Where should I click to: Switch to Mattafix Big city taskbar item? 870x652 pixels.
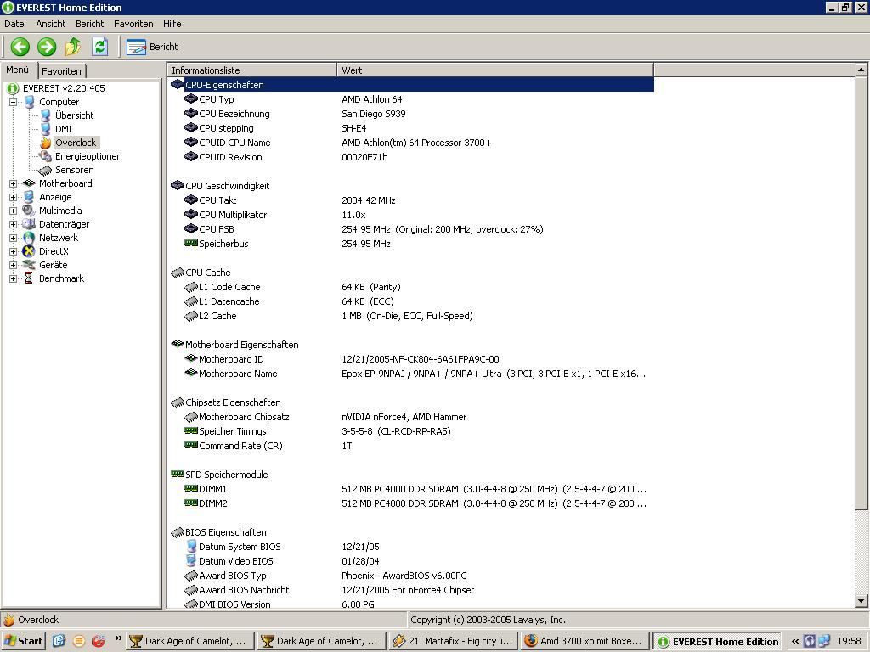(454, 641)
